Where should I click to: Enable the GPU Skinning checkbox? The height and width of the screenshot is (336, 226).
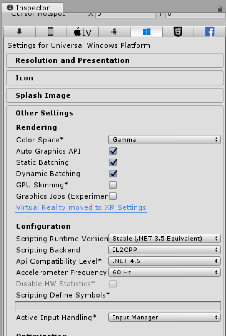point(113,185)
